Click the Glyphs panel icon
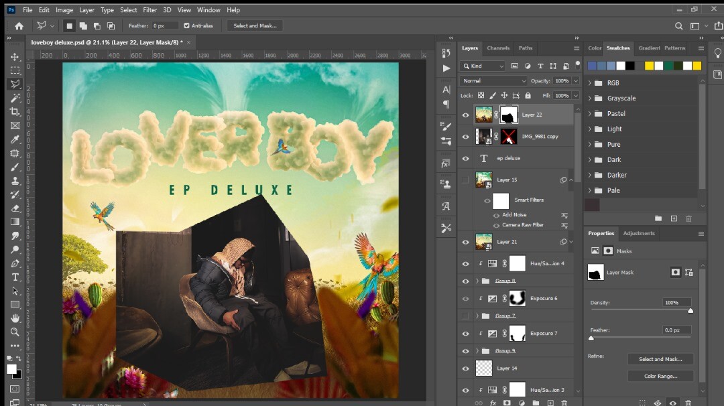 coord(446,206)
